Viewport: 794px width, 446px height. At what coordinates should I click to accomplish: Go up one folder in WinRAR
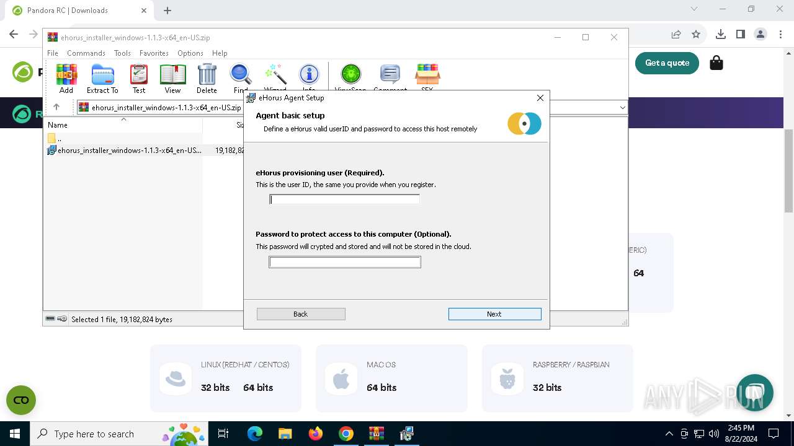(56, 107)
